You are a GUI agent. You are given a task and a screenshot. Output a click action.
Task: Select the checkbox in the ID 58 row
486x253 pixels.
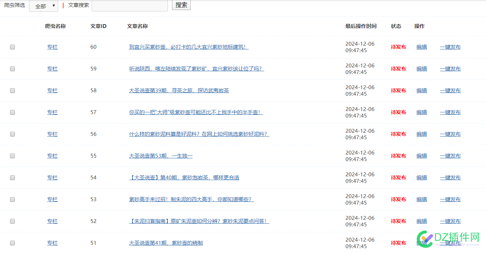pyautogui.click(x=12, y=91)
